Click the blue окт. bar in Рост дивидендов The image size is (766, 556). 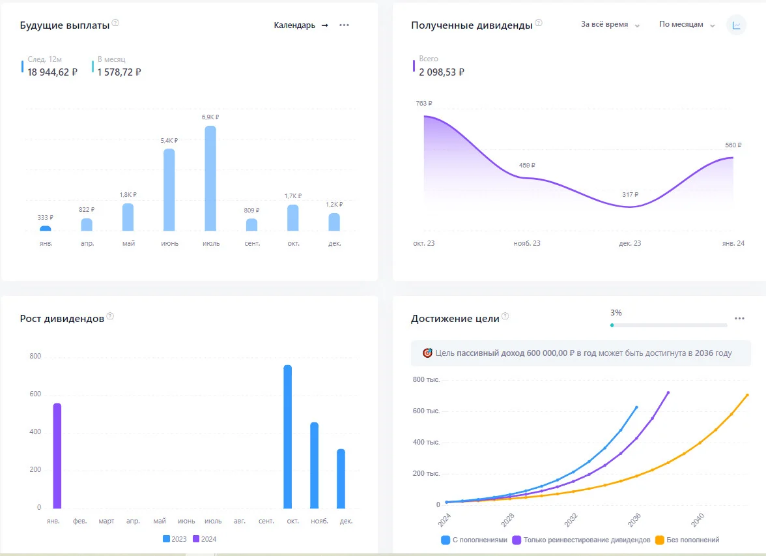(x=288, y=437)
